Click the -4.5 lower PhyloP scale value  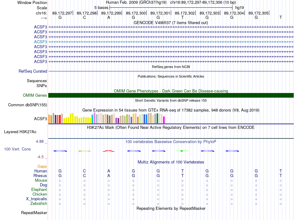click(40, 157)
